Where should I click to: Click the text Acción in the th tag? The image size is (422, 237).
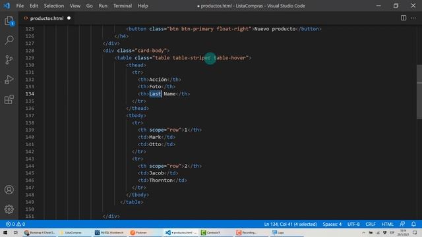click(158, 80)
